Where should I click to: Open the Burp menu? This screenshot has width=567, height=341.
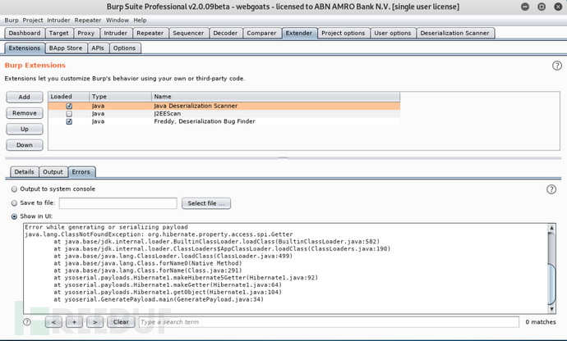click(12, 20)
